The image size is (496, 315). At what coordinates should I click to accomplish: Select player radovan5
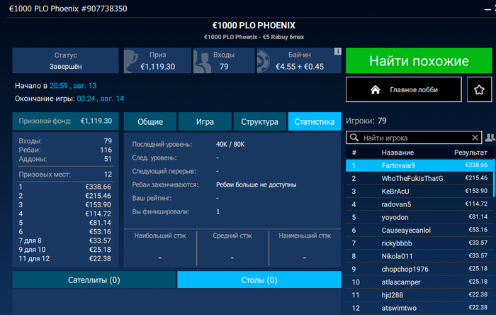tap(419, 204)
